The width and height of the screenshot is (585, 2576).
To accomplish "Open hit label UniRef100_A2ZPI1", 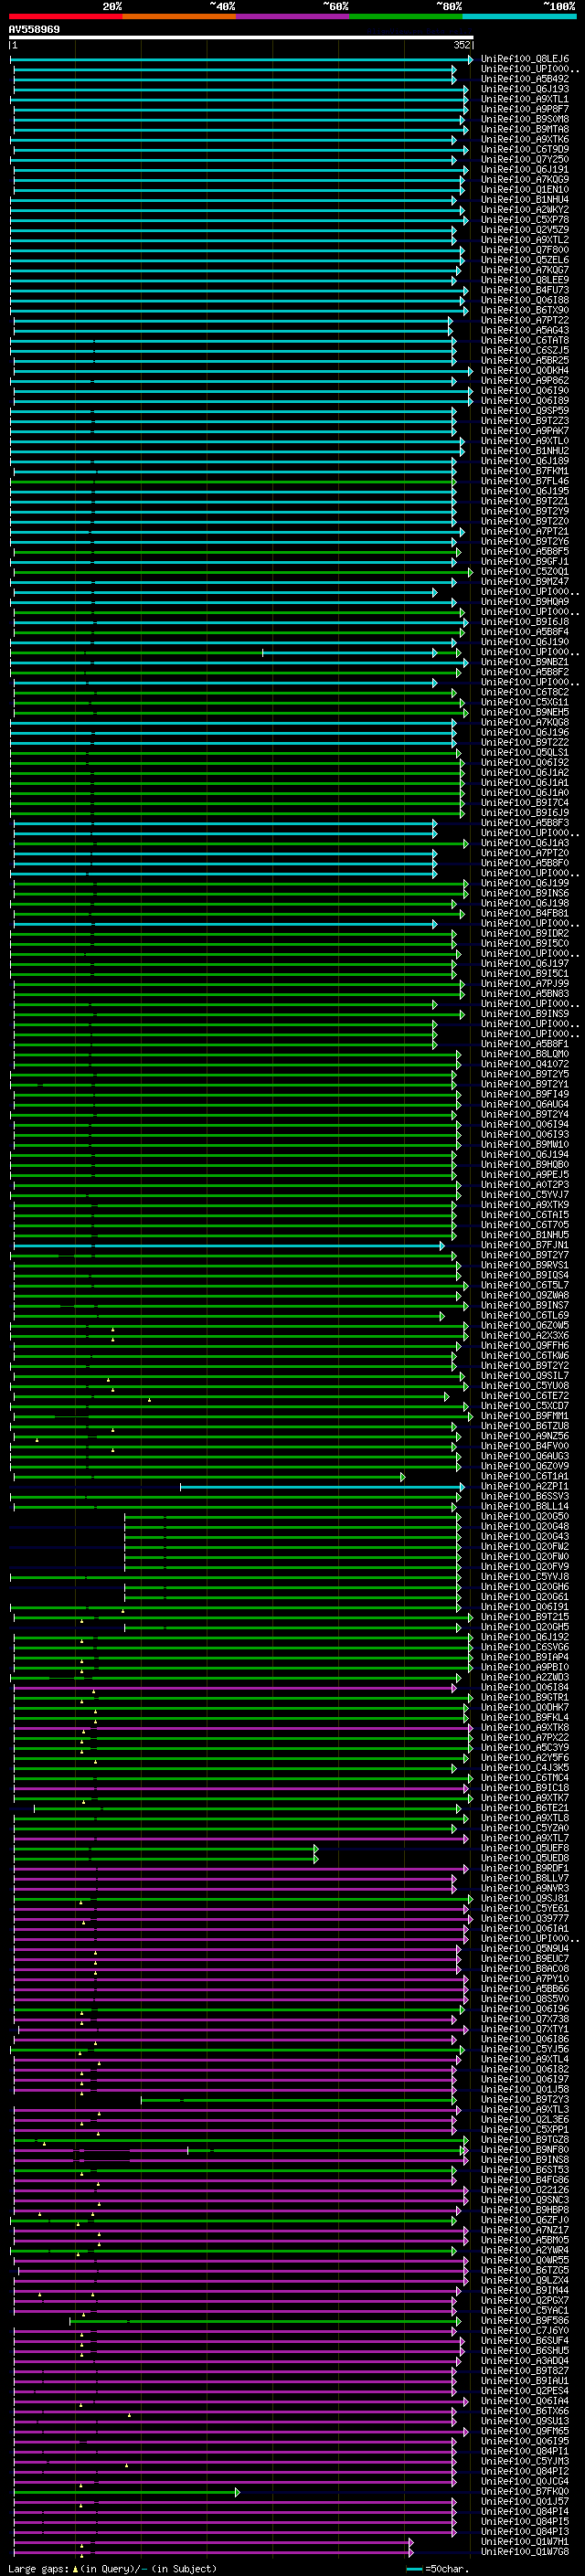I will 525,1486.
